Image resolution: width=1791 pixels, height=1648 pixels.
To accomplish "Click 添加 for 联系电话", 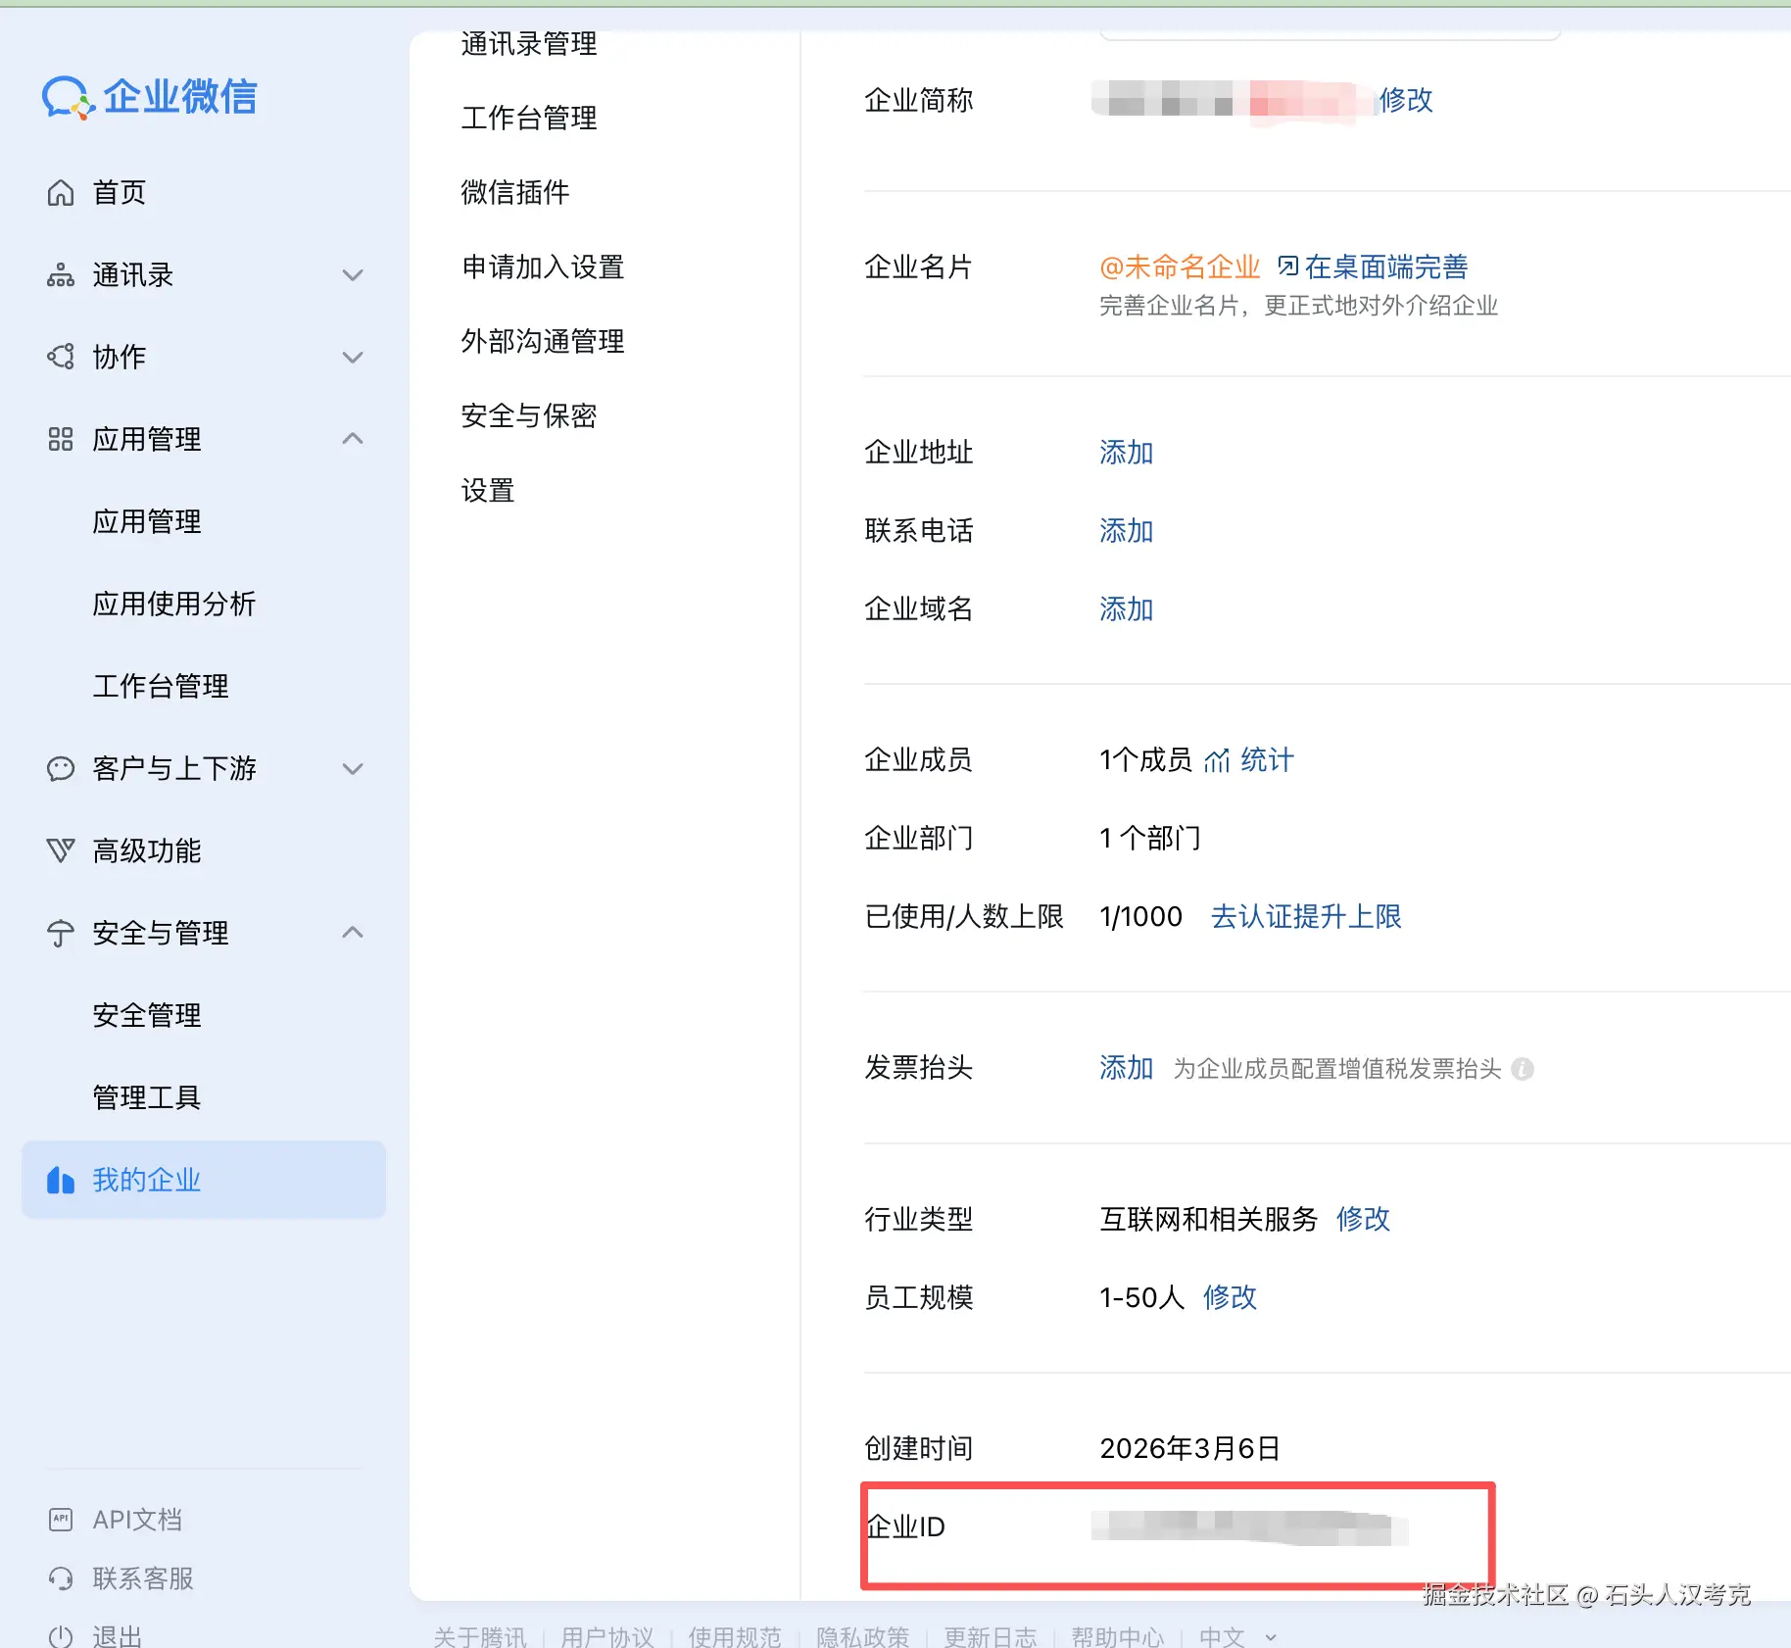I will 1127,531.
